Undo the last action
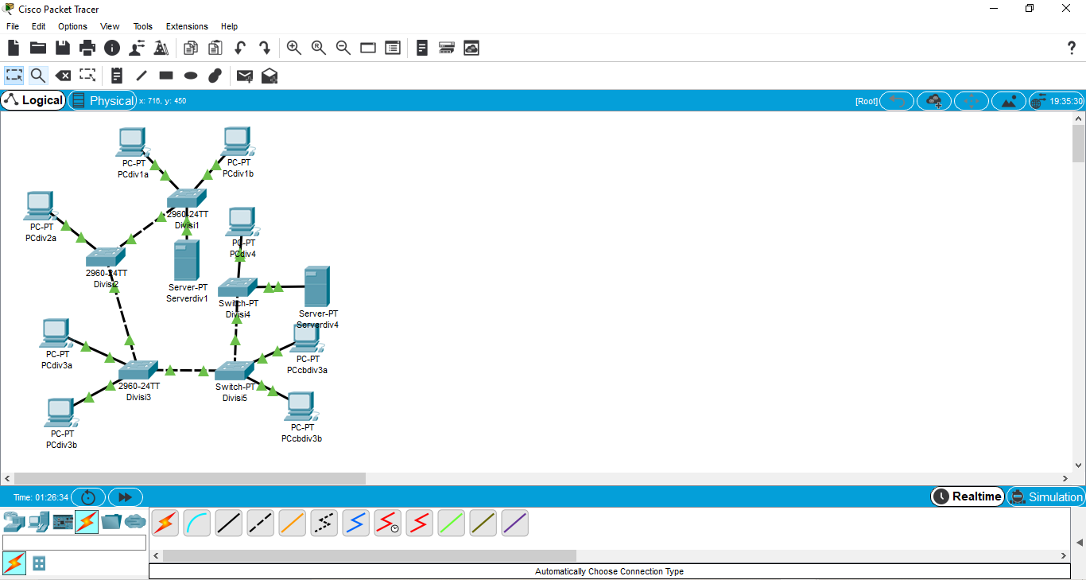The width and height of the screenshot is (1086, 580). point(240,48)
